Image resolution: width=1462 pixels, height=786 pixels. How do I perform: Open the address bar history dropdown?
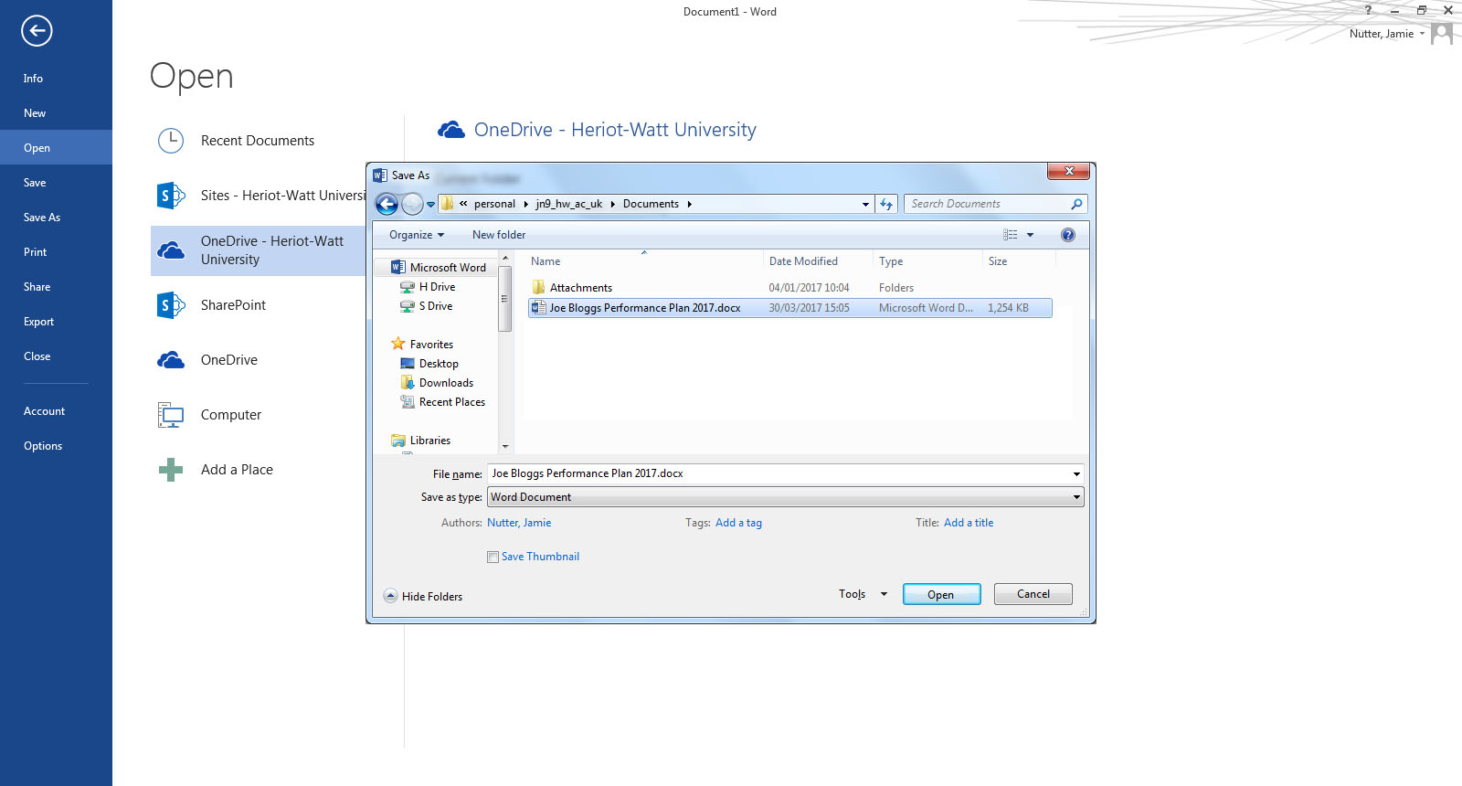(865, 204)
